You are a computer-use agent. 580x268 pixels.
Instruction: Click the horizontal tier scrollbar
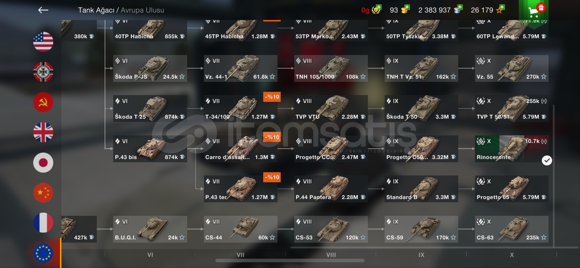(x=290, y=260)
